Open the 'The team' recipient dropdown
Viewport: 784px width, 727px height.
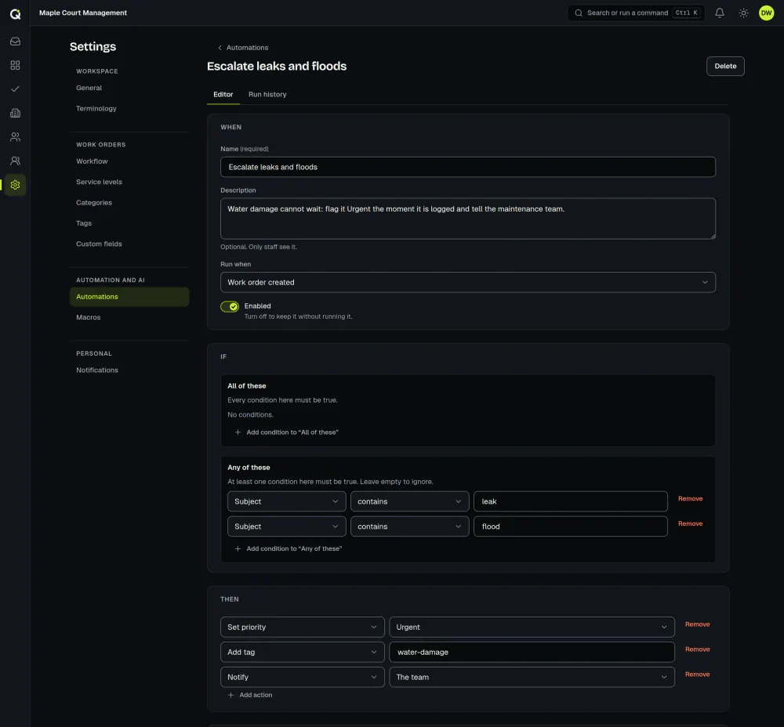pos(532,677)
